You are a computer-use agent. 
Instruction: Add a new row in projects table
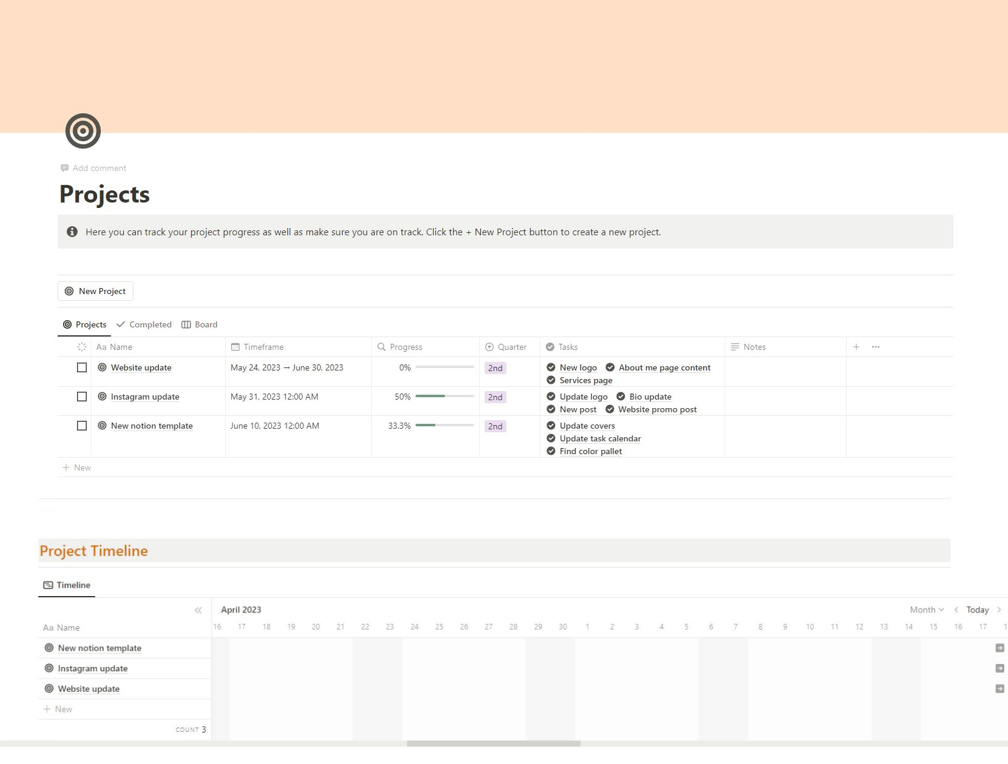tap(76, 467)
